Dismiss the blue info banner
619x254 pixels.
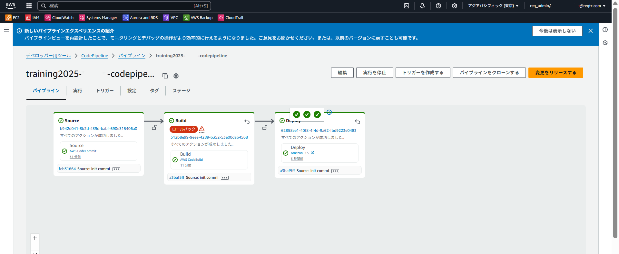(591, 31)
